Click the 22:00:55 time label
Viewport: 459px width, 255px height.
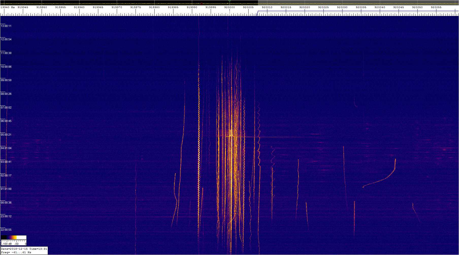6,230
